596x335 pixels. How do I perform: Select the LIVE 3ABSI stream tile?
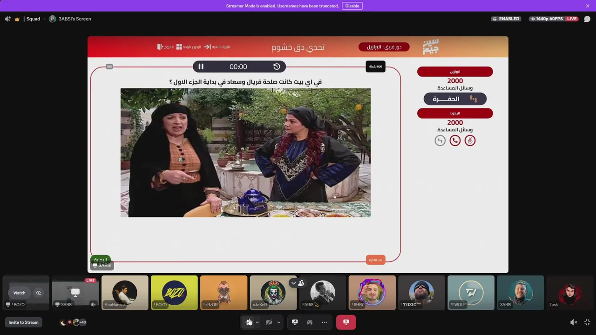(x=75, y=293)
